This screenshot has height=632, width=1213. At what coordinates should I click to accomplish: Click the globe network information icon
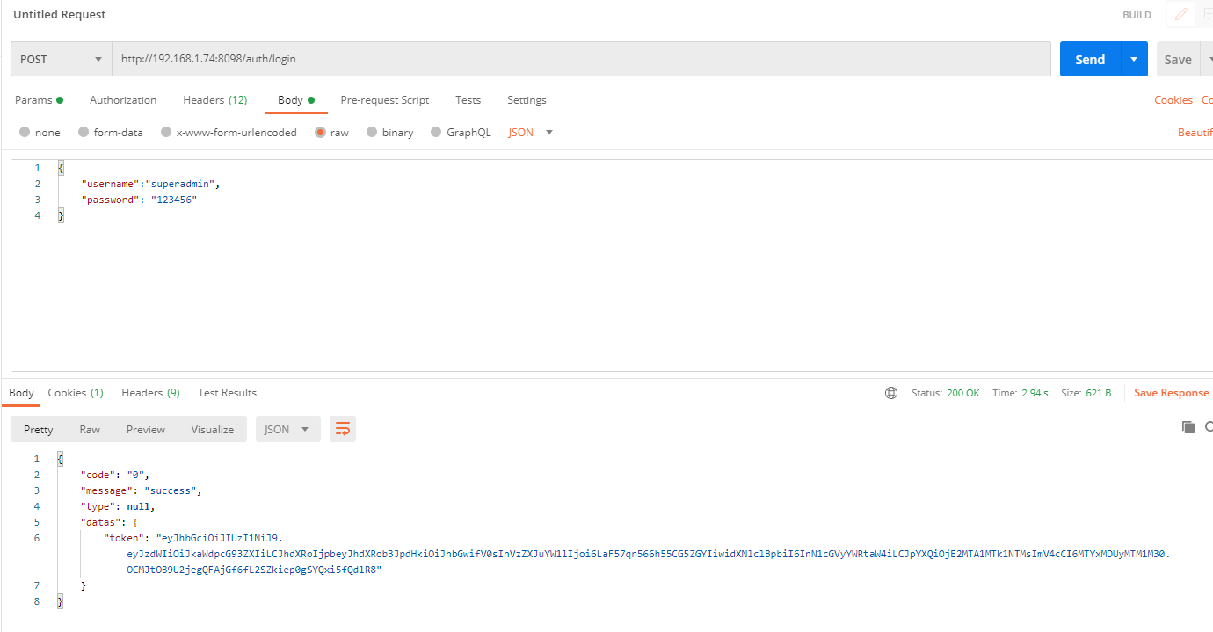coord(891,393)
